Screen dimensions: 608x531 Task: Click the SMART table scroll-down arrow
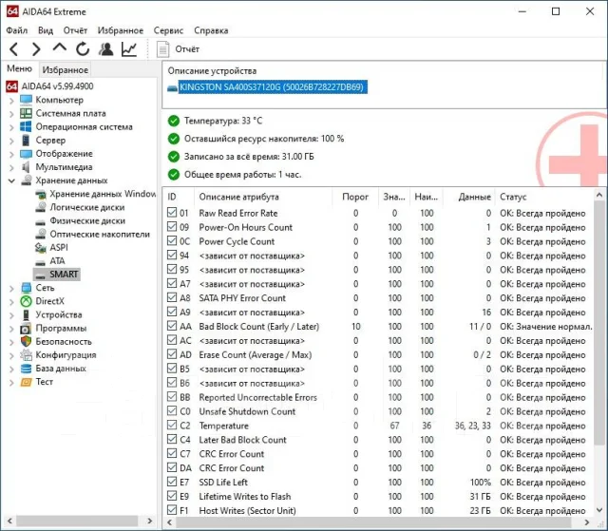click(x=599, y=510)
